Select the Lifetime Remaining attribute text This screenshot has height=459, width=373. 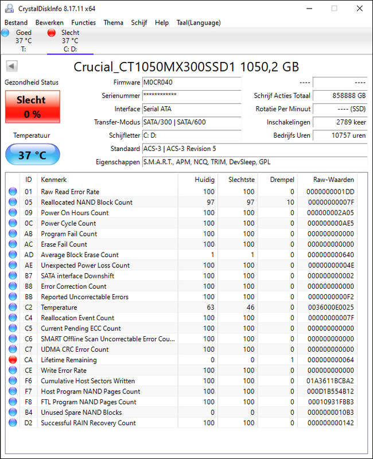click(x=68, y=360)
